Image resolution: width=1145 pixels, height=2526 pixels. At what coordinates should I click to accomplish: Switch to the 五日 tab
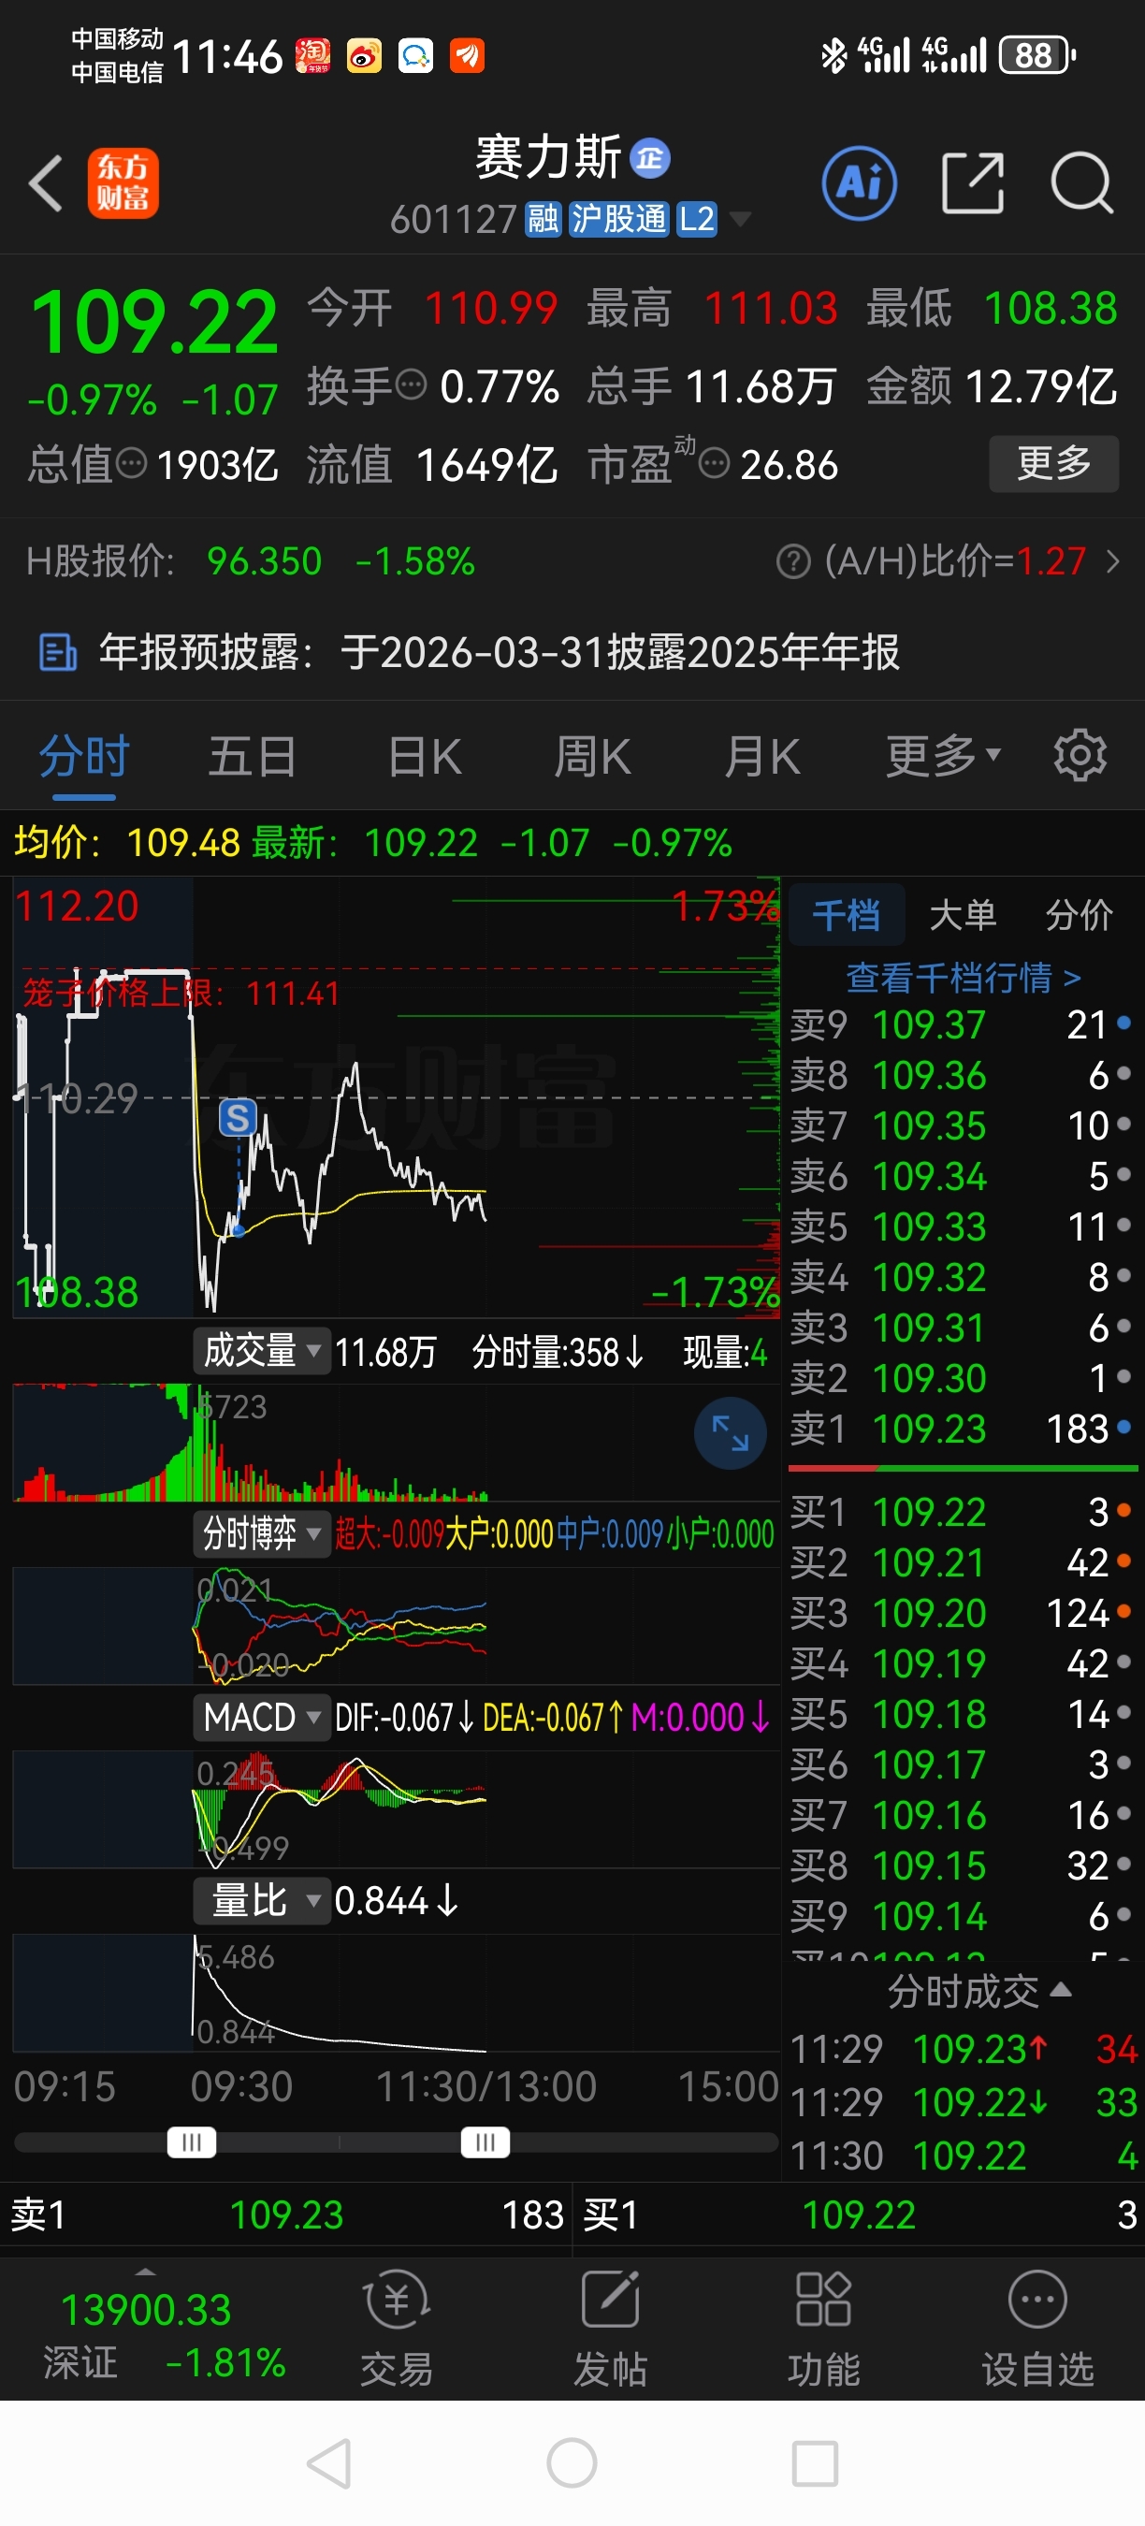click(x=252, y=757)
